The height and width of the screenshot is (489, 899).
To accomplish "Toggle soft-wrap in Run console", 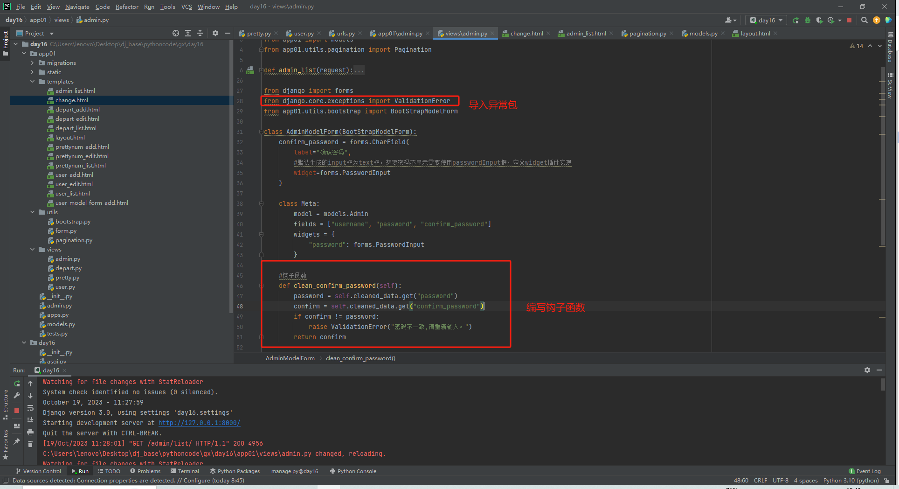I will [30, 408].
